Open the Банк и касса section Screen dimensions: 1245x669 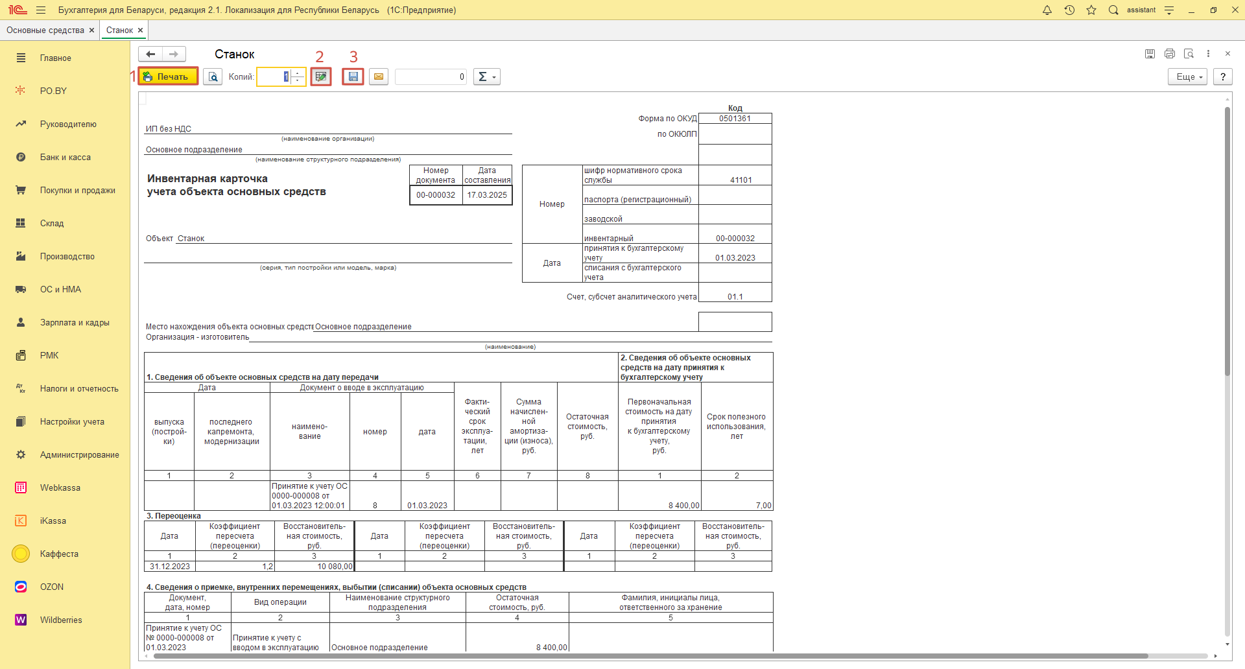click(65, 157)
